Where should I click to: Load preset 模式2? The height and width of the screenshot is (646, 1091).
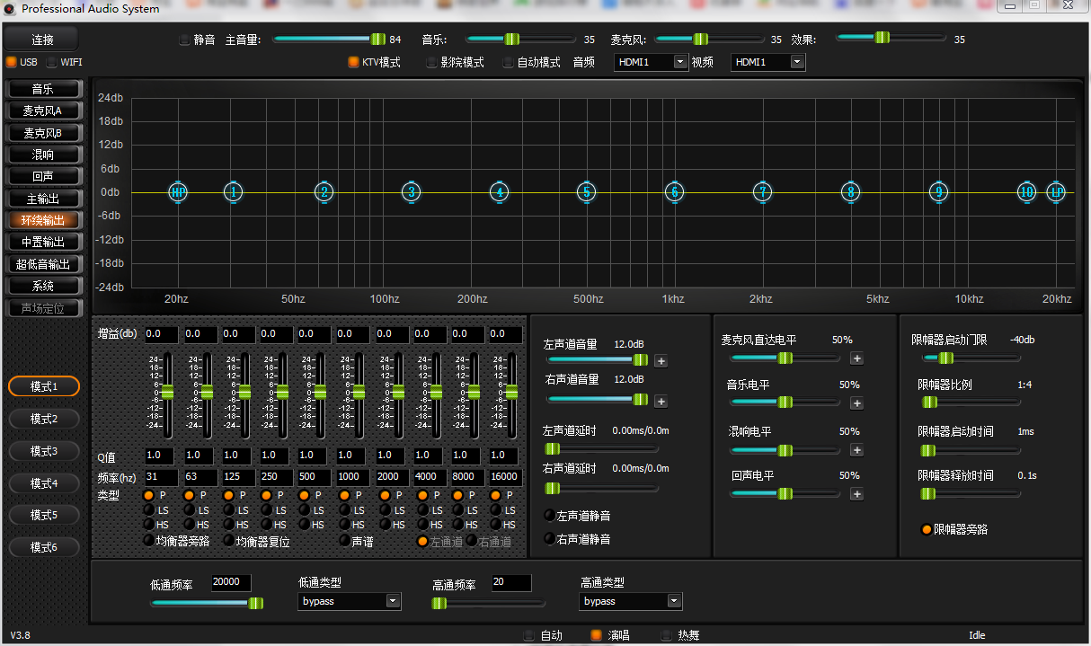coord(44,419)
